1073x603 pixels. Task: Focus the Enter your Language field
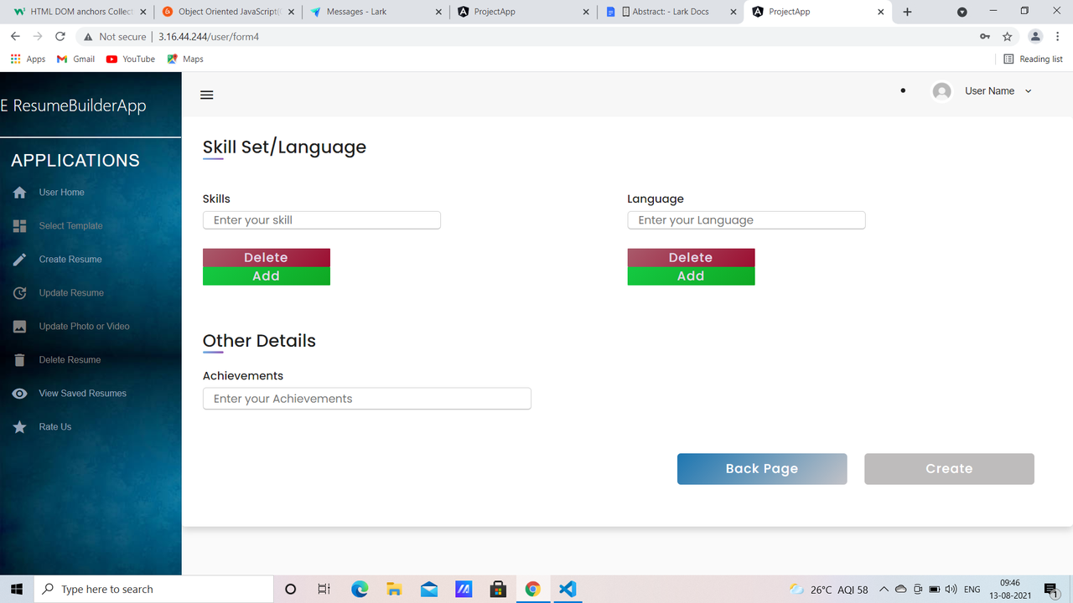(746, 220)
